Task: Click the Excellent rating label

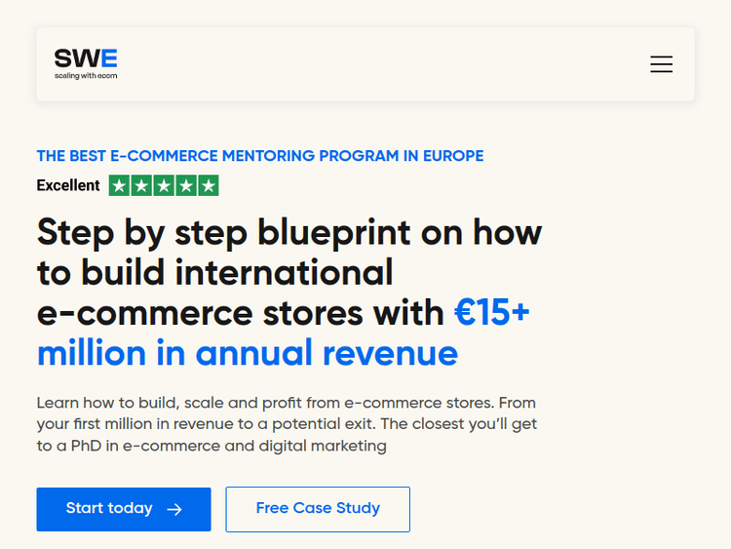Action: point(68,185)
